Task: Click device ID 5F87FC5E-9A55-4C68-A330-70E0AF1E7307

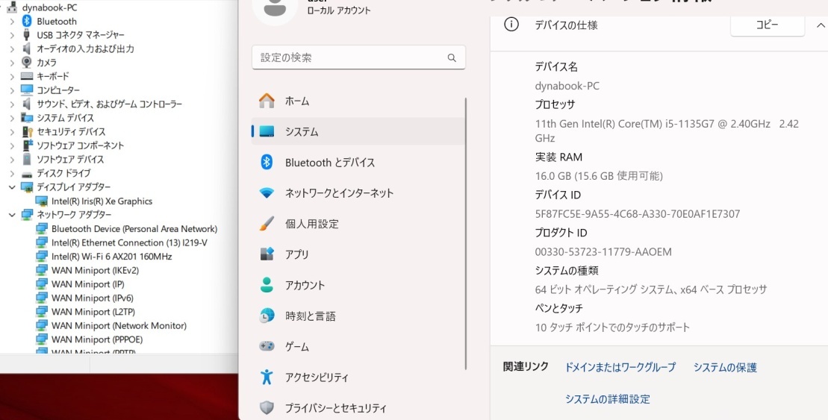Action: coord(638,213)
